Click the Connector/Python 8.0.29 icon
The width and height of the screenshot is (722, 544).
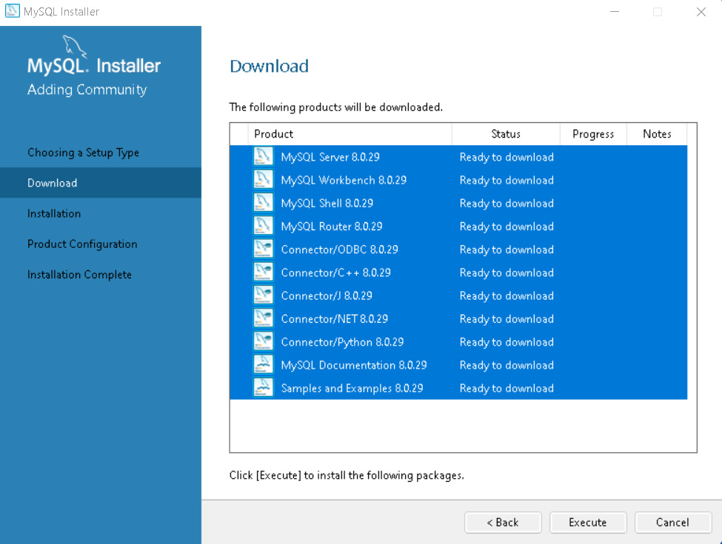click(x=264, y=341)
